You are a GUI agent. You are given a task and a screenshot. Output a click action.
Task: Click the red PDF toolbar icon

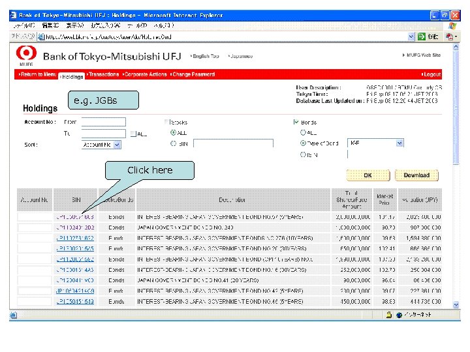[x=449, y=37]
